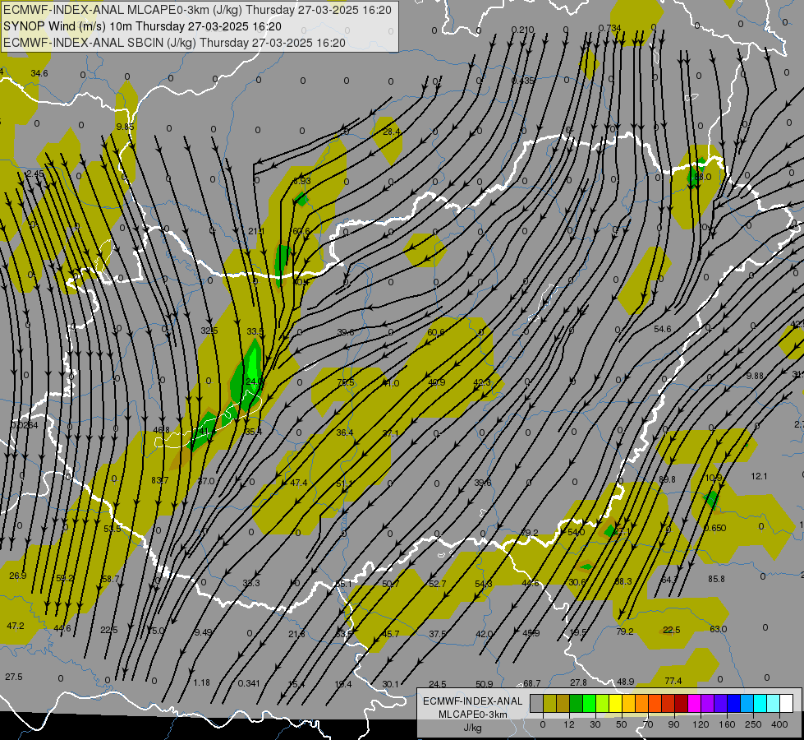Click the 85.8 grid value
This screenshot has height=740, width=804.
716,579
